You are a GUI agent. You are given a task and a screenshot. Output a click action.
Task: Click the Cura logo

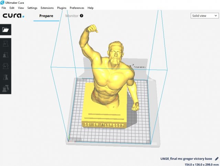point(13,15)
